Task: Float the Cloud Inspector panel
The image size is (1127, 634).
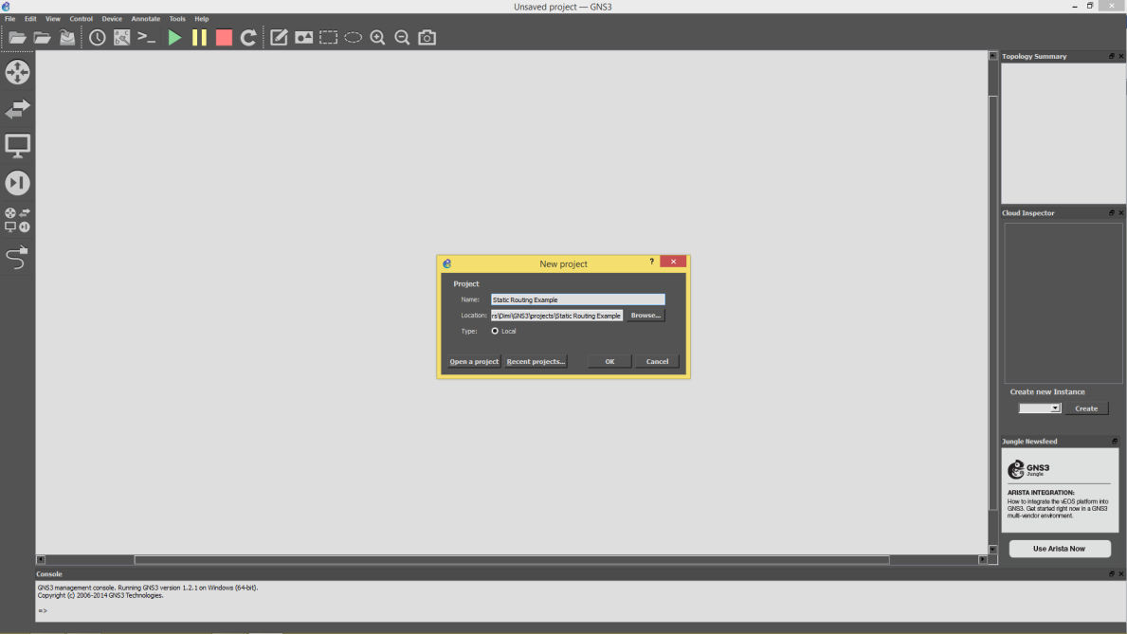Action: click(x=1111, y=213)
